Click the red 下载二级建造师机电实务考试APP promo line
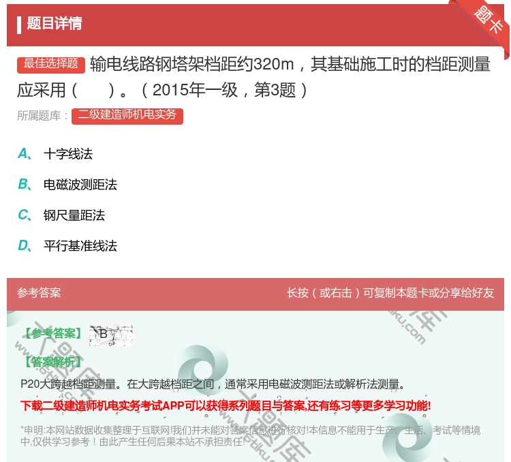Viewport: 511px width, 462px height. pos(226,405)
